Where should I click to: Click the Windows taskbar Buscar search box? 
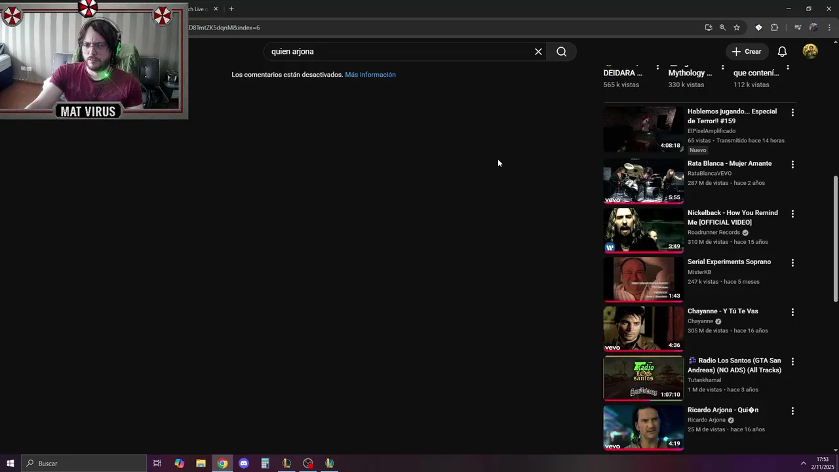pyautogui.click(x=84, y=463)
